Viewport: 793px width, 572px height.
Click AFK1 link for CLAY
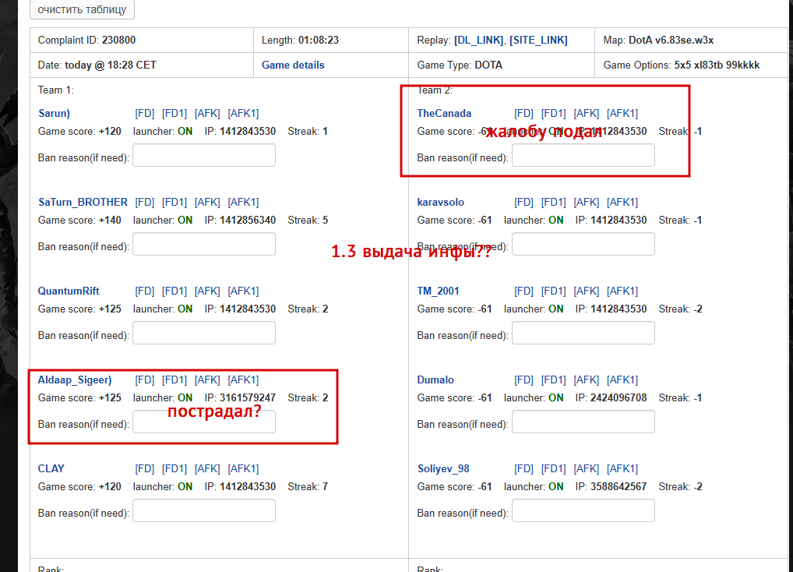point(243,469)
